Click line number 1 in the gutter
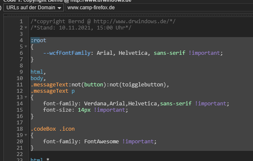 tap(21, 21)
